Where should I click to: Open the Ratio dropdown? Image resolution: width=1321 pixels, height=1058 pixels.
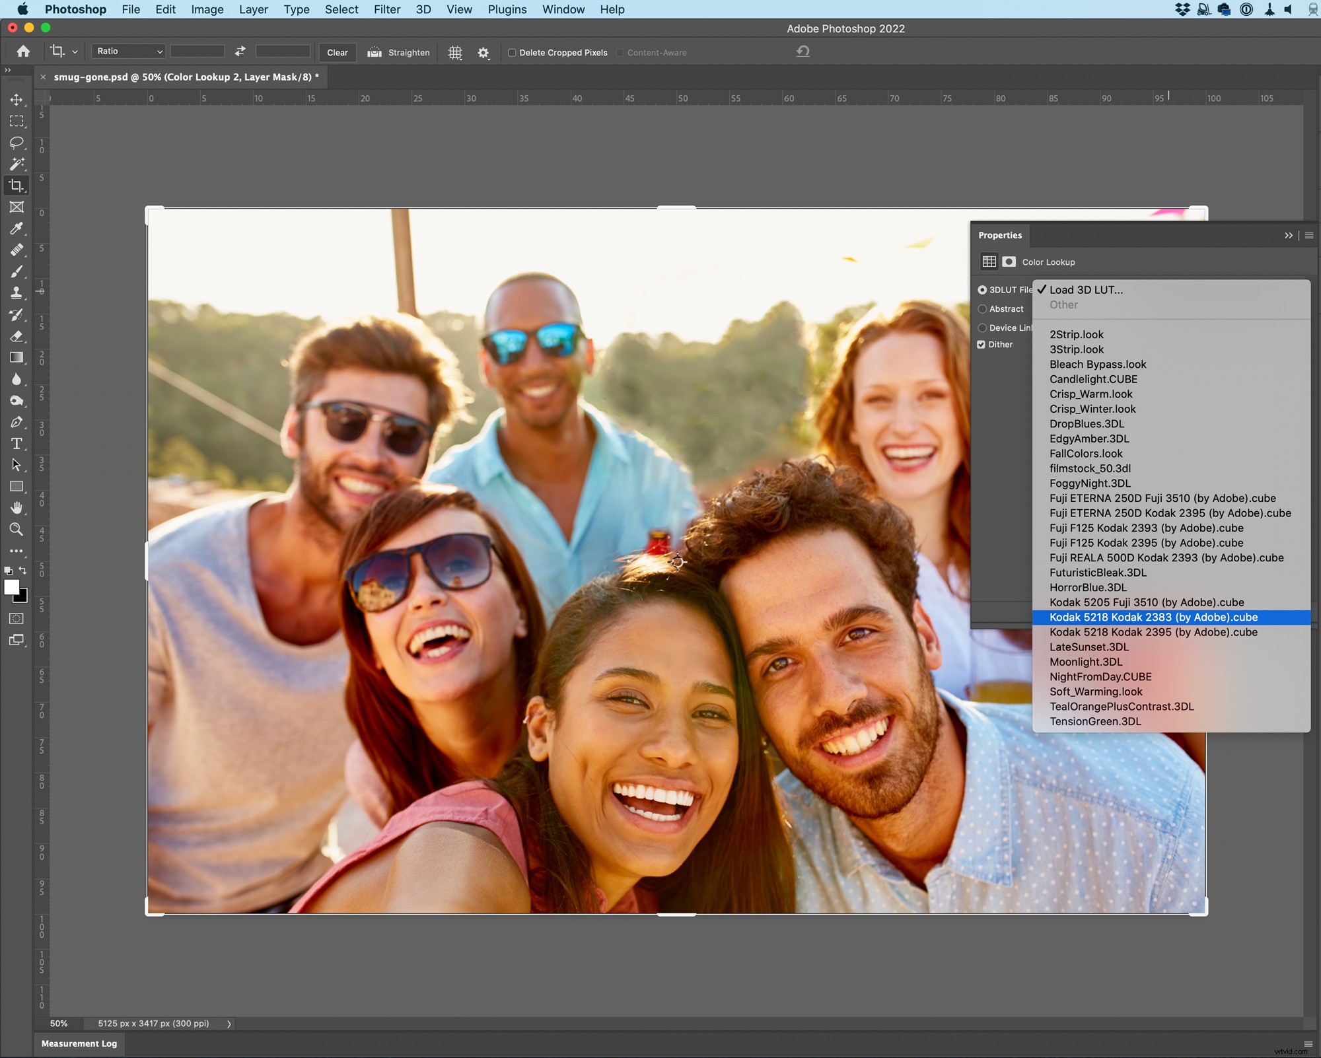tap(128, 51)
